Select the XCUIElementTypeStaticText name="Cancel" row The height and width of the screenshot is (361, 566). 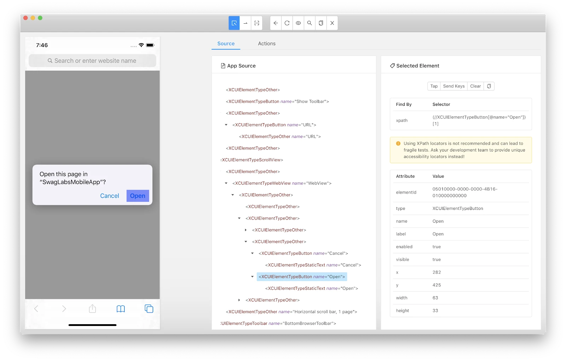[313, 265]
